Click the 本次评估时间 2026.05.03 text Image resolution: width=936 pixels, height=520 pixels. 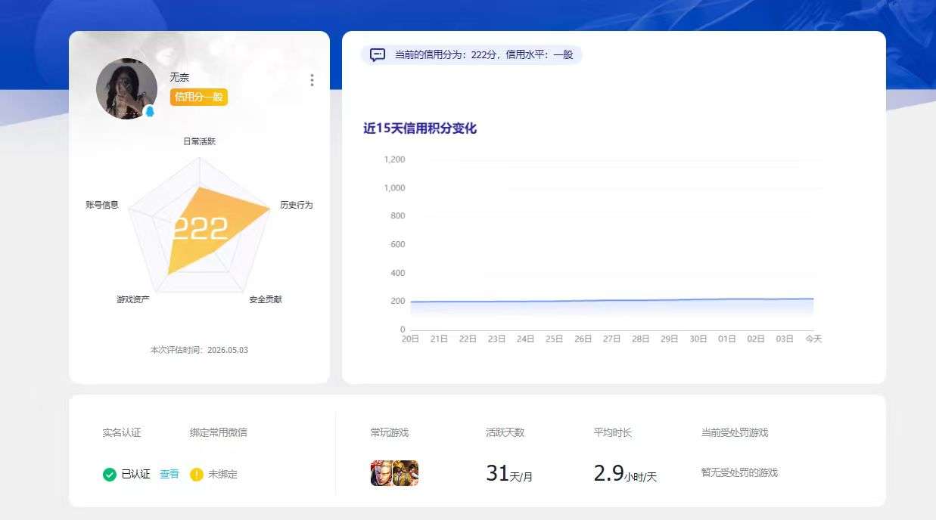click(x=199, y=350)
